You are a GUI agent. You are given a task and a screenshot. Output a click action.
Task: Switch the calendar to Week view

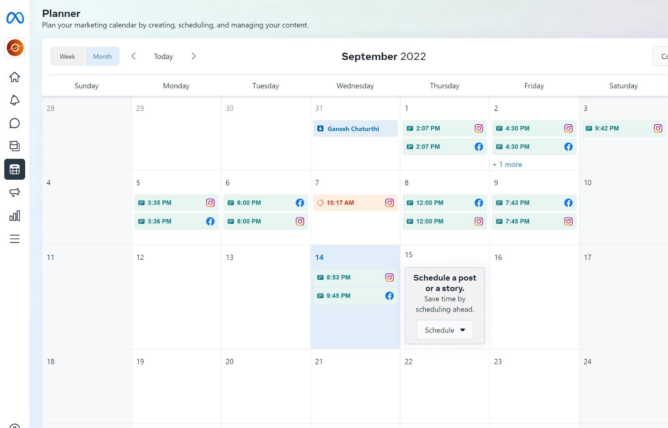(x=67, y=56)
